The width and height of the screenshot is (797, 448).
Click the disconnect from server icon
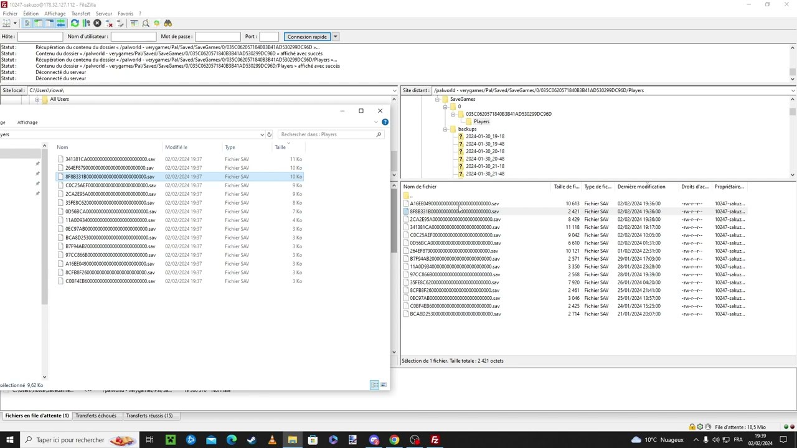point(109,23)
